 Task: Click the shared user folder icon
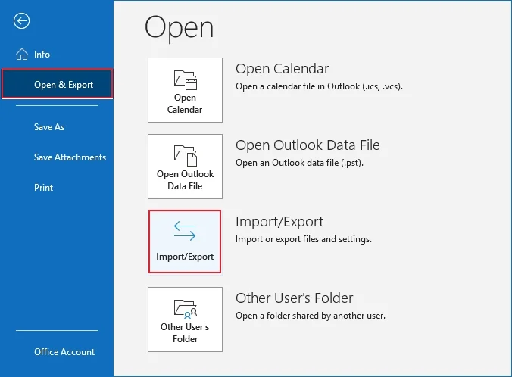point(186,310)
